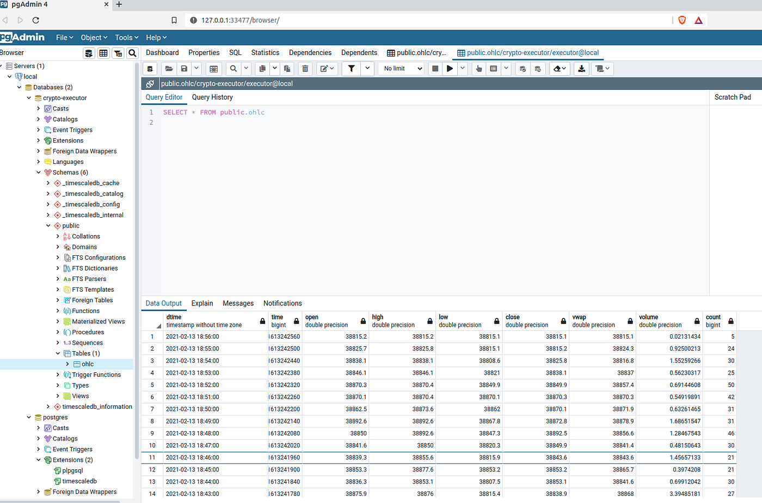Screen dimensions: 762x503
Task: Bookmark the page with the bookmark icon
Action: pyautogui.click(x=174, y=20)
